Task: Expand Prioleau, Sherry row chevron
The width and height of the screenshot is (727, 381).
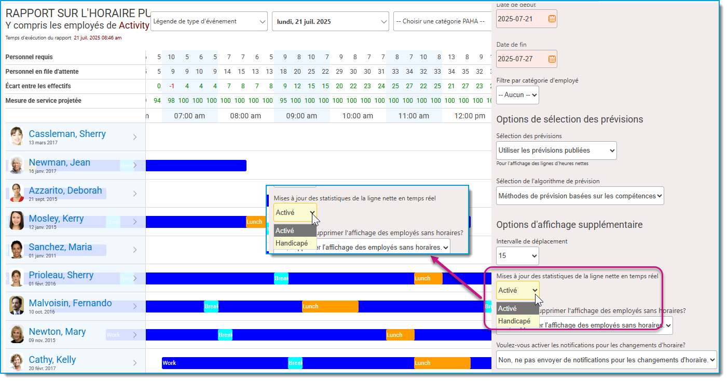Action: [135, 278]
